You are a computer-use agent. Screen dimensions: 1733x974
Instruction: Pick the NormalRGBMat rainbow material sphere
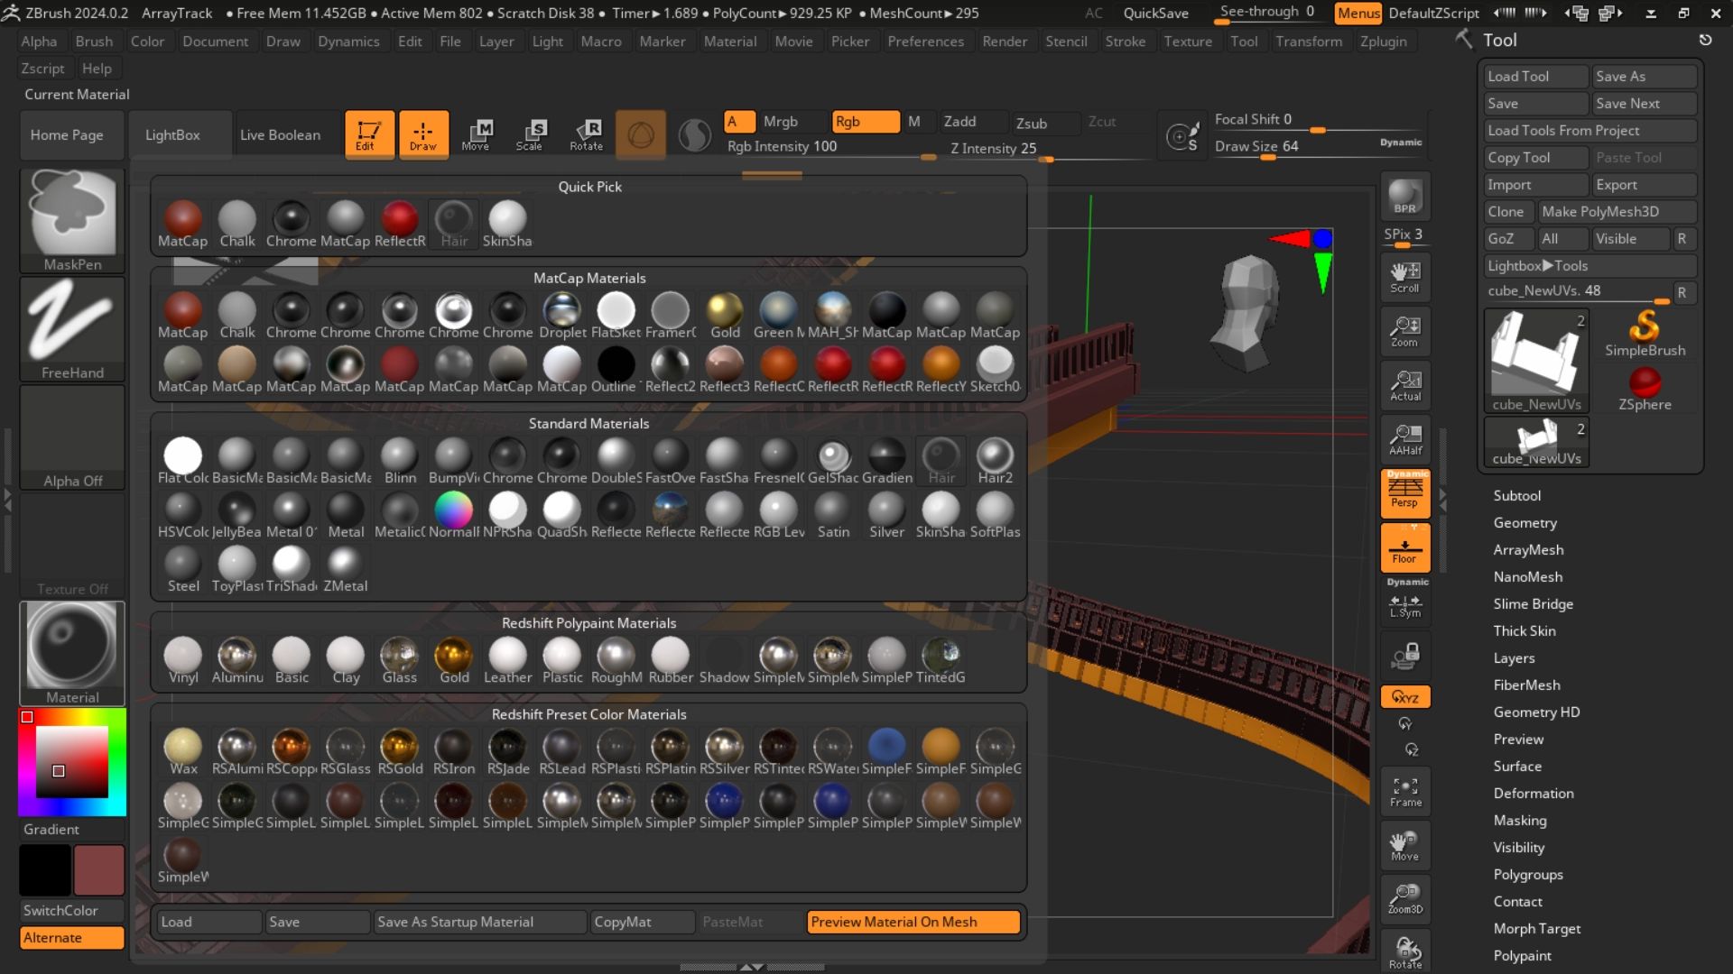[453, 510]
